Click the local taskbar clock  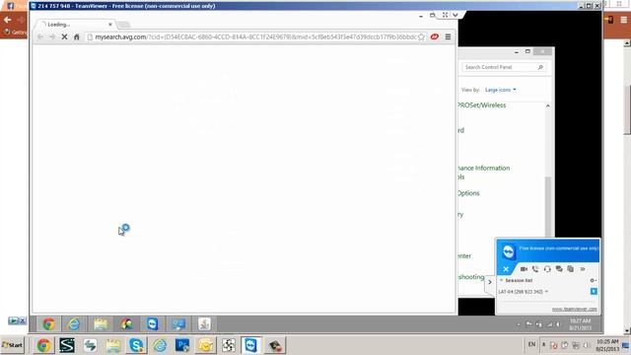coord(607,345)
